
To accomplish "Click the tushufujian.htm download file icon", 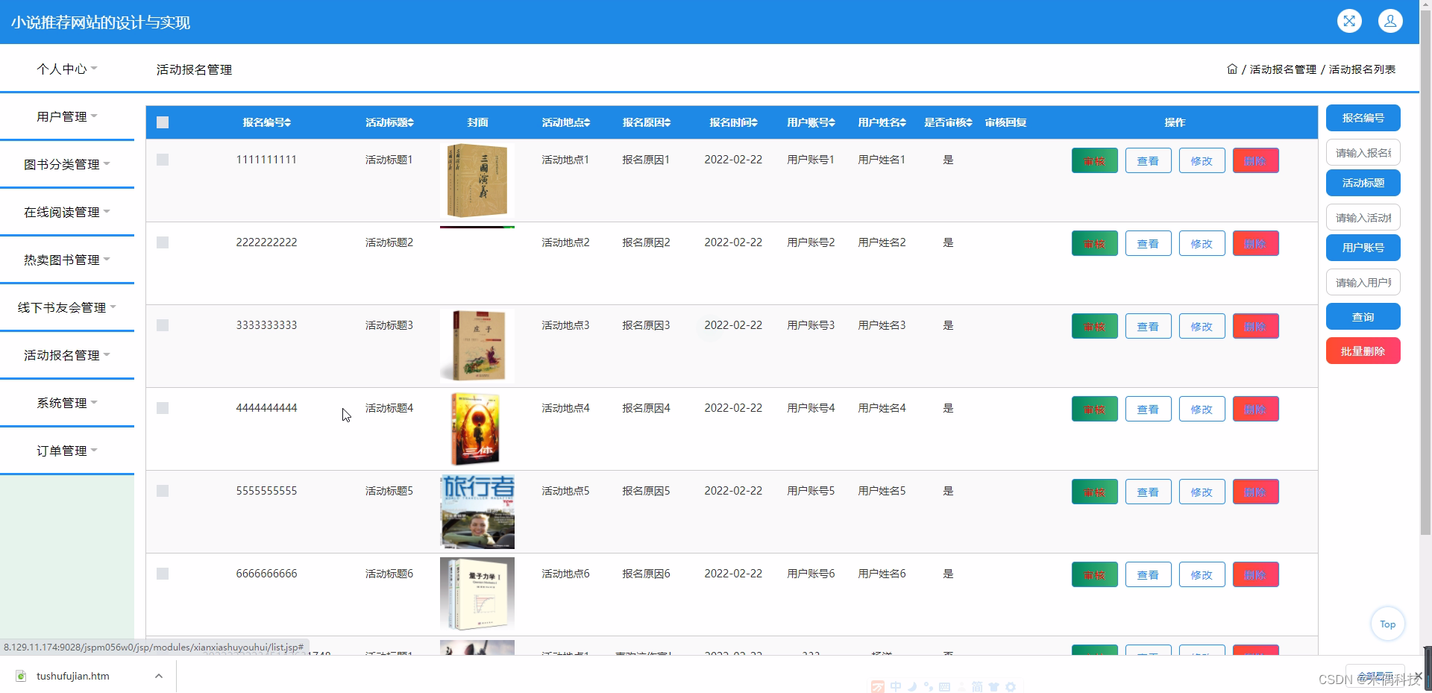I will pos(22,676).
